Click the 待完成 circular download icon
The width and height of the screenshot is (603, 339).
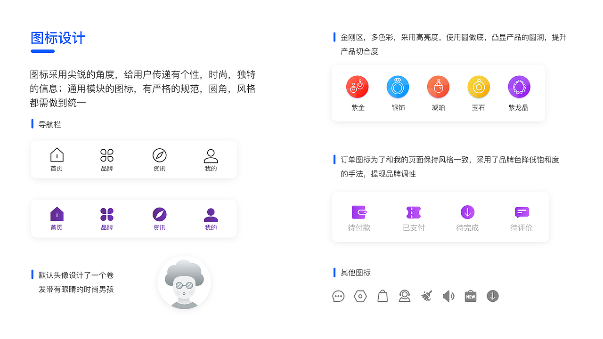tap(467, 212)
